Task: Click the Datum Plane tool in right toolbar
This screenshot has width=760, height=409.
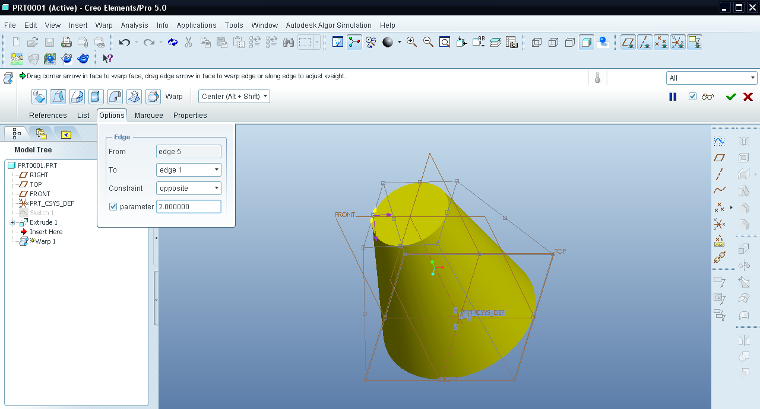Action: 720,158
